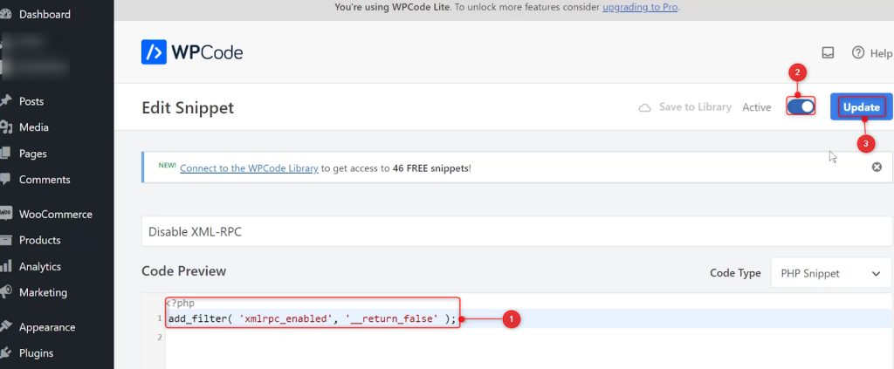The width and height of the screenshot is (894, 369).
Task: Open Comments menu item
Action: click(45, 180)
